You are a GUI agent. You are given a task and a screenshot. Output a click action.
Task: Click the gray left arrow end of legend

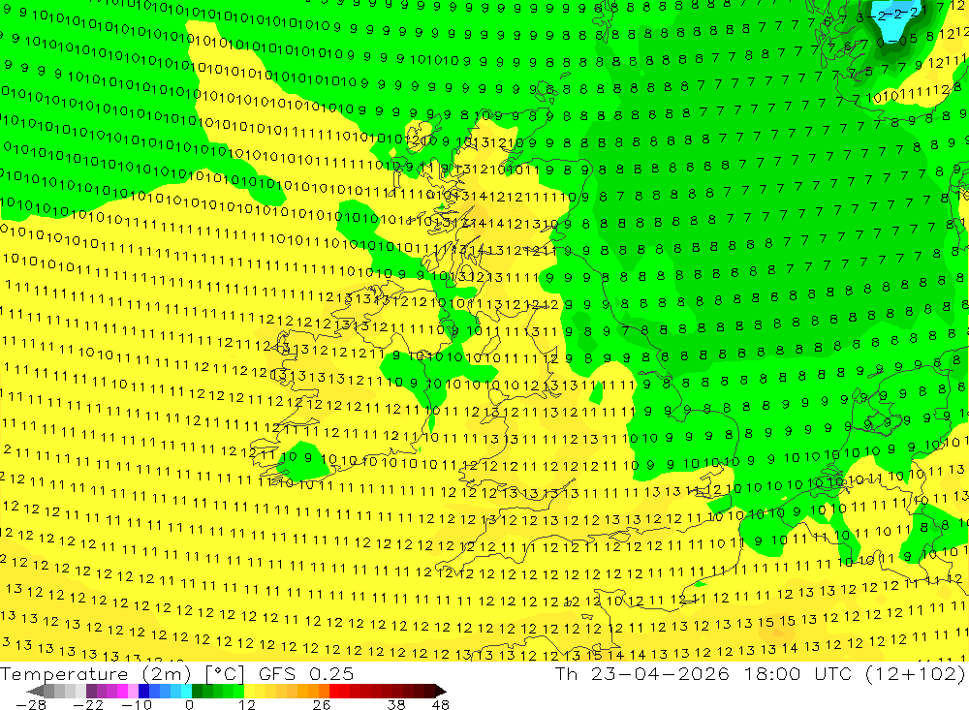35,691
